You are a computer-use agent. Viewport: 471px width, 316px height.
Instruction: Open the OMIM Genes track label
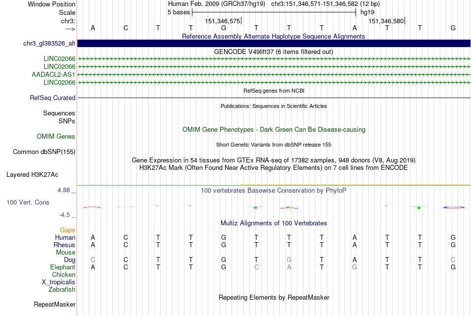[56, 137]
